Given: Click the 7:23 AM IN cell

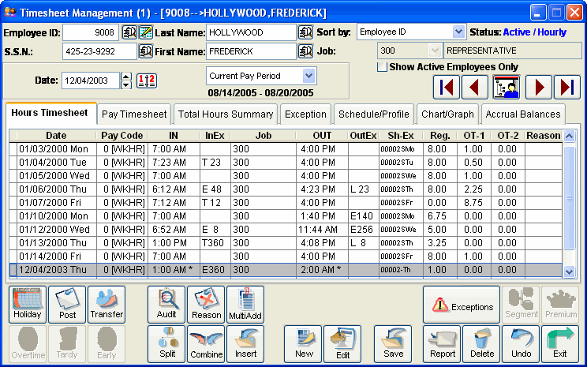Looking at the screenshot, I should click(x=174, y=163).
